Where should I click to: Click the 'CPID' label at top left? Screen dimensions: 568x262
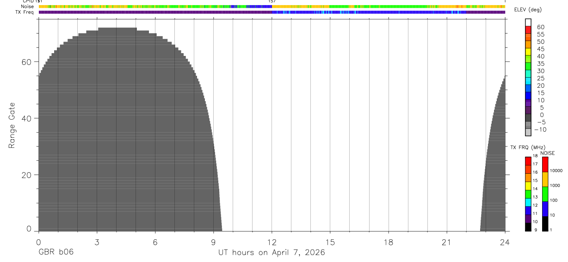pos(28,1)
